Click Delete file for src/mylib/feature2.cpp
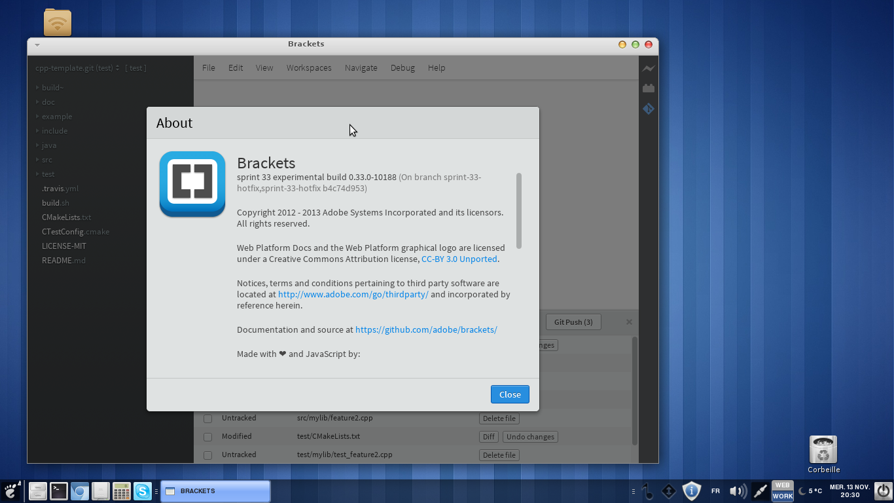 499,419
